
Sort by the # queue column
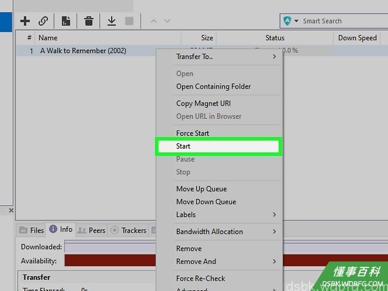click(26, 38)
